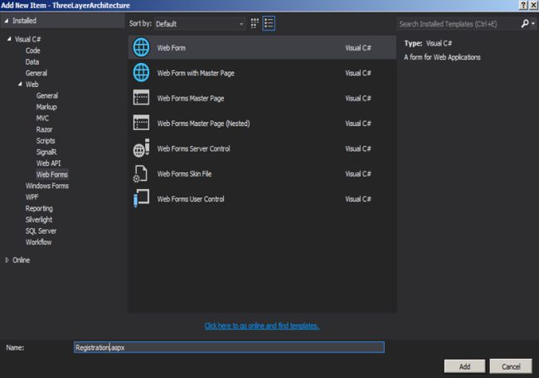Select MVC category

pos(42,119)
